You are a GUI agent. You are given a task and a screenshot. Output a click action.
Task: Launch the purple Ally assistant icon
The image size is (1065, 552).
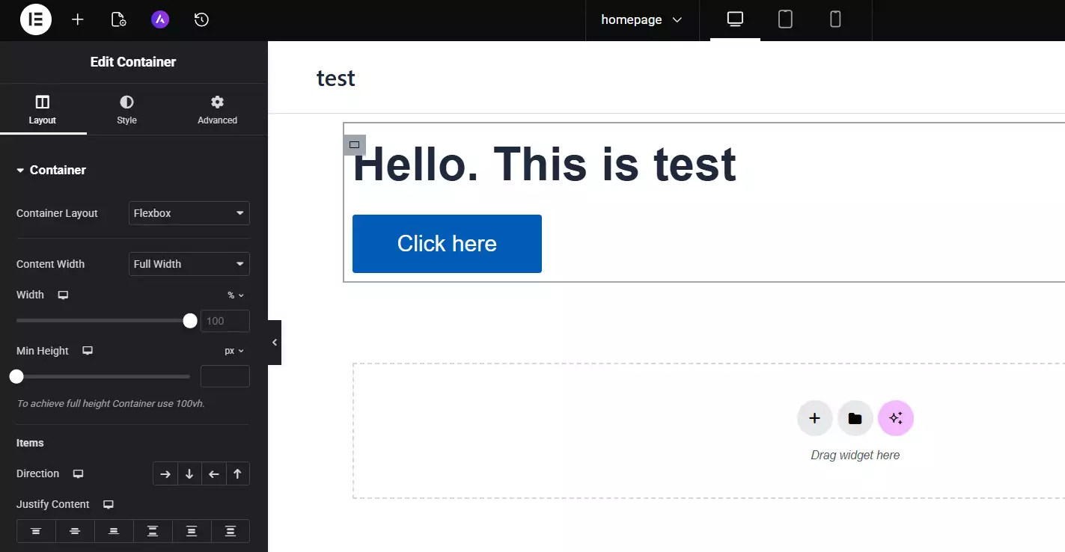coord(159,19)
